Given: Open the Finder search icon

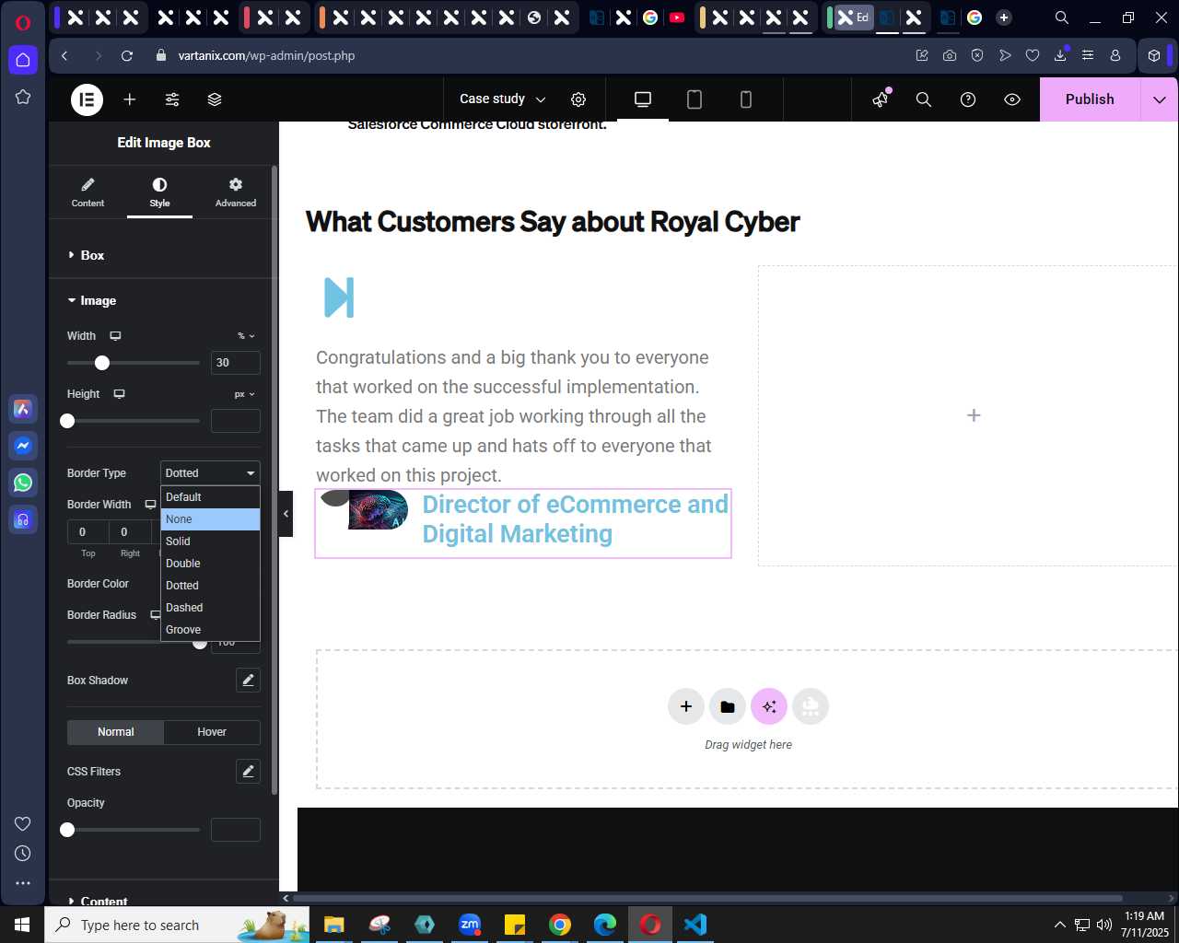Looking at the screenshot, I should pyautogui.click(x=924, y=99).
